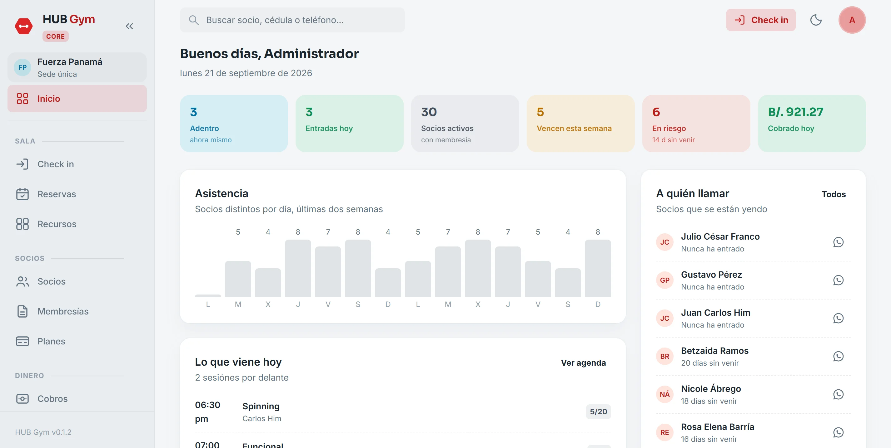Viewport: 891px width, 448px height.
Task: Open Membresías page
Action: [x=77, y=311]
